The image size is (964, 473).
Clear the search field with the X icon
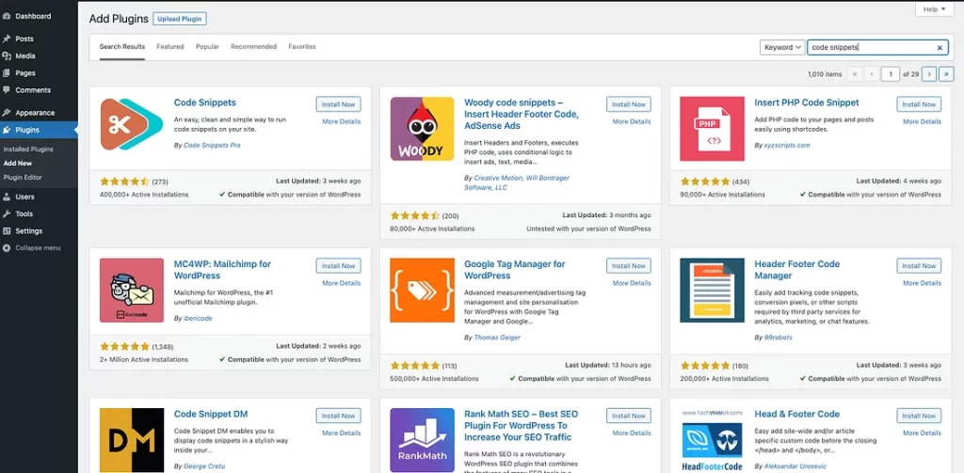(940, 47)
